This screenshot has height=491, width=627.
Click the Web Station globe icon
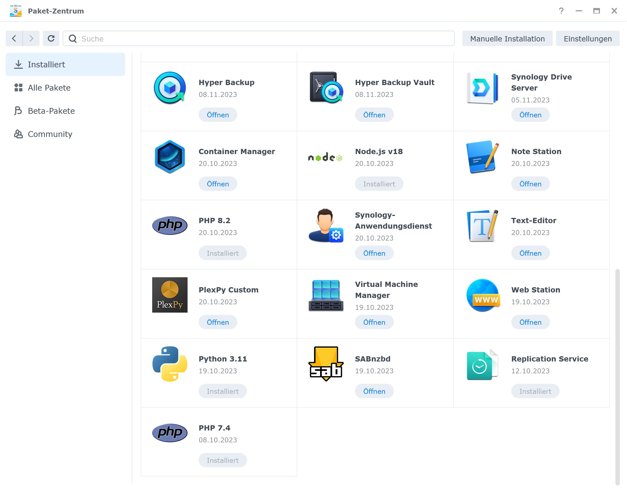[x=483, y=295]
